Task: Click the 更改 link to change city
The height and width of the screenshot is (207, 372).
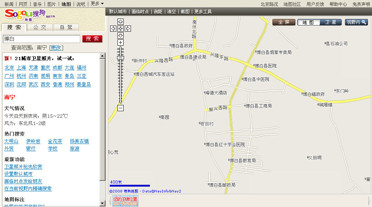Action: pyautogui.click(x=56, y=48)
